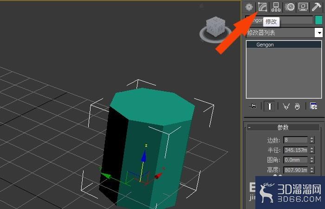Toggle Show End Result button
The width and height of the screenshot is (325, 209).
[x=269, y=106]
